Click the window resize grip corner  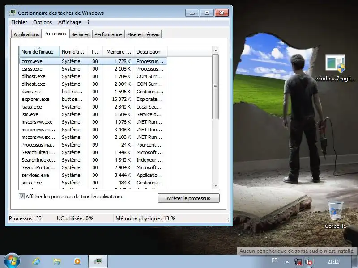[227, 220]
